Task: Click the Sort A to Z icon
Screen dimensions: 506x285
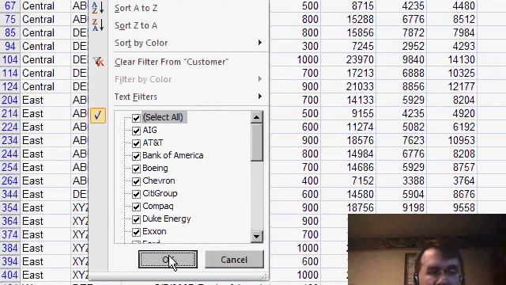Action: coord(98,7)
